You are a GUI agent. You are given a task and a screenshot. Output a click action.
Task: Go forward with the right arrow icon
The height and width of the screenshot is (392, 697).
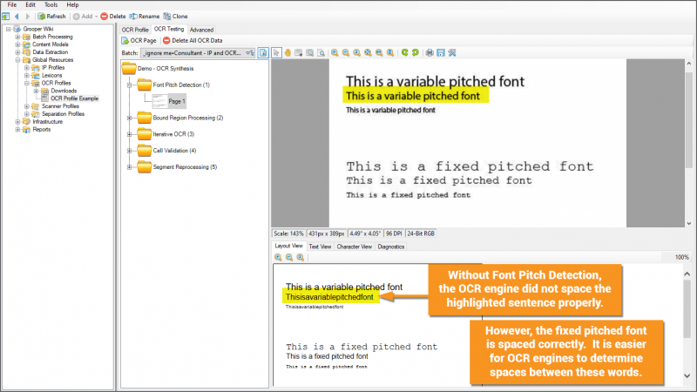28,17
